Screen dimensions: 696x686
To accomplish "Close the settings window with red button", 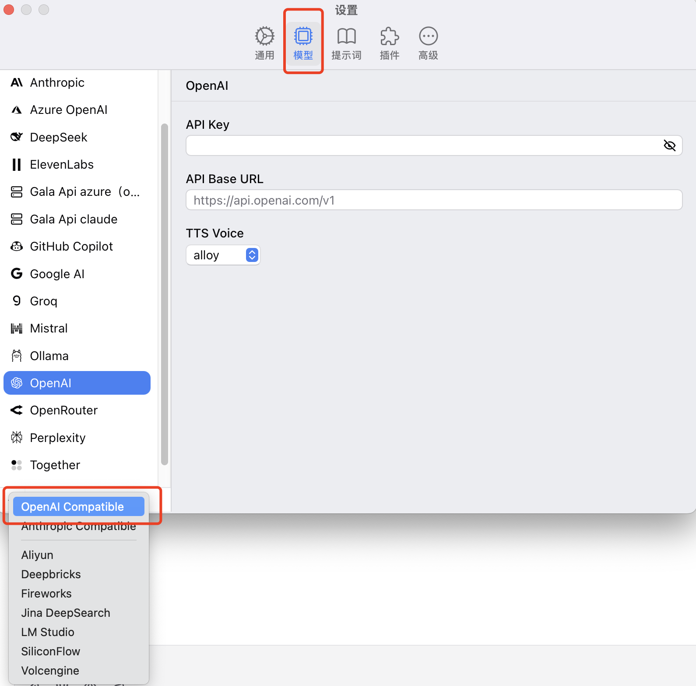I will [x=9, y=9].
